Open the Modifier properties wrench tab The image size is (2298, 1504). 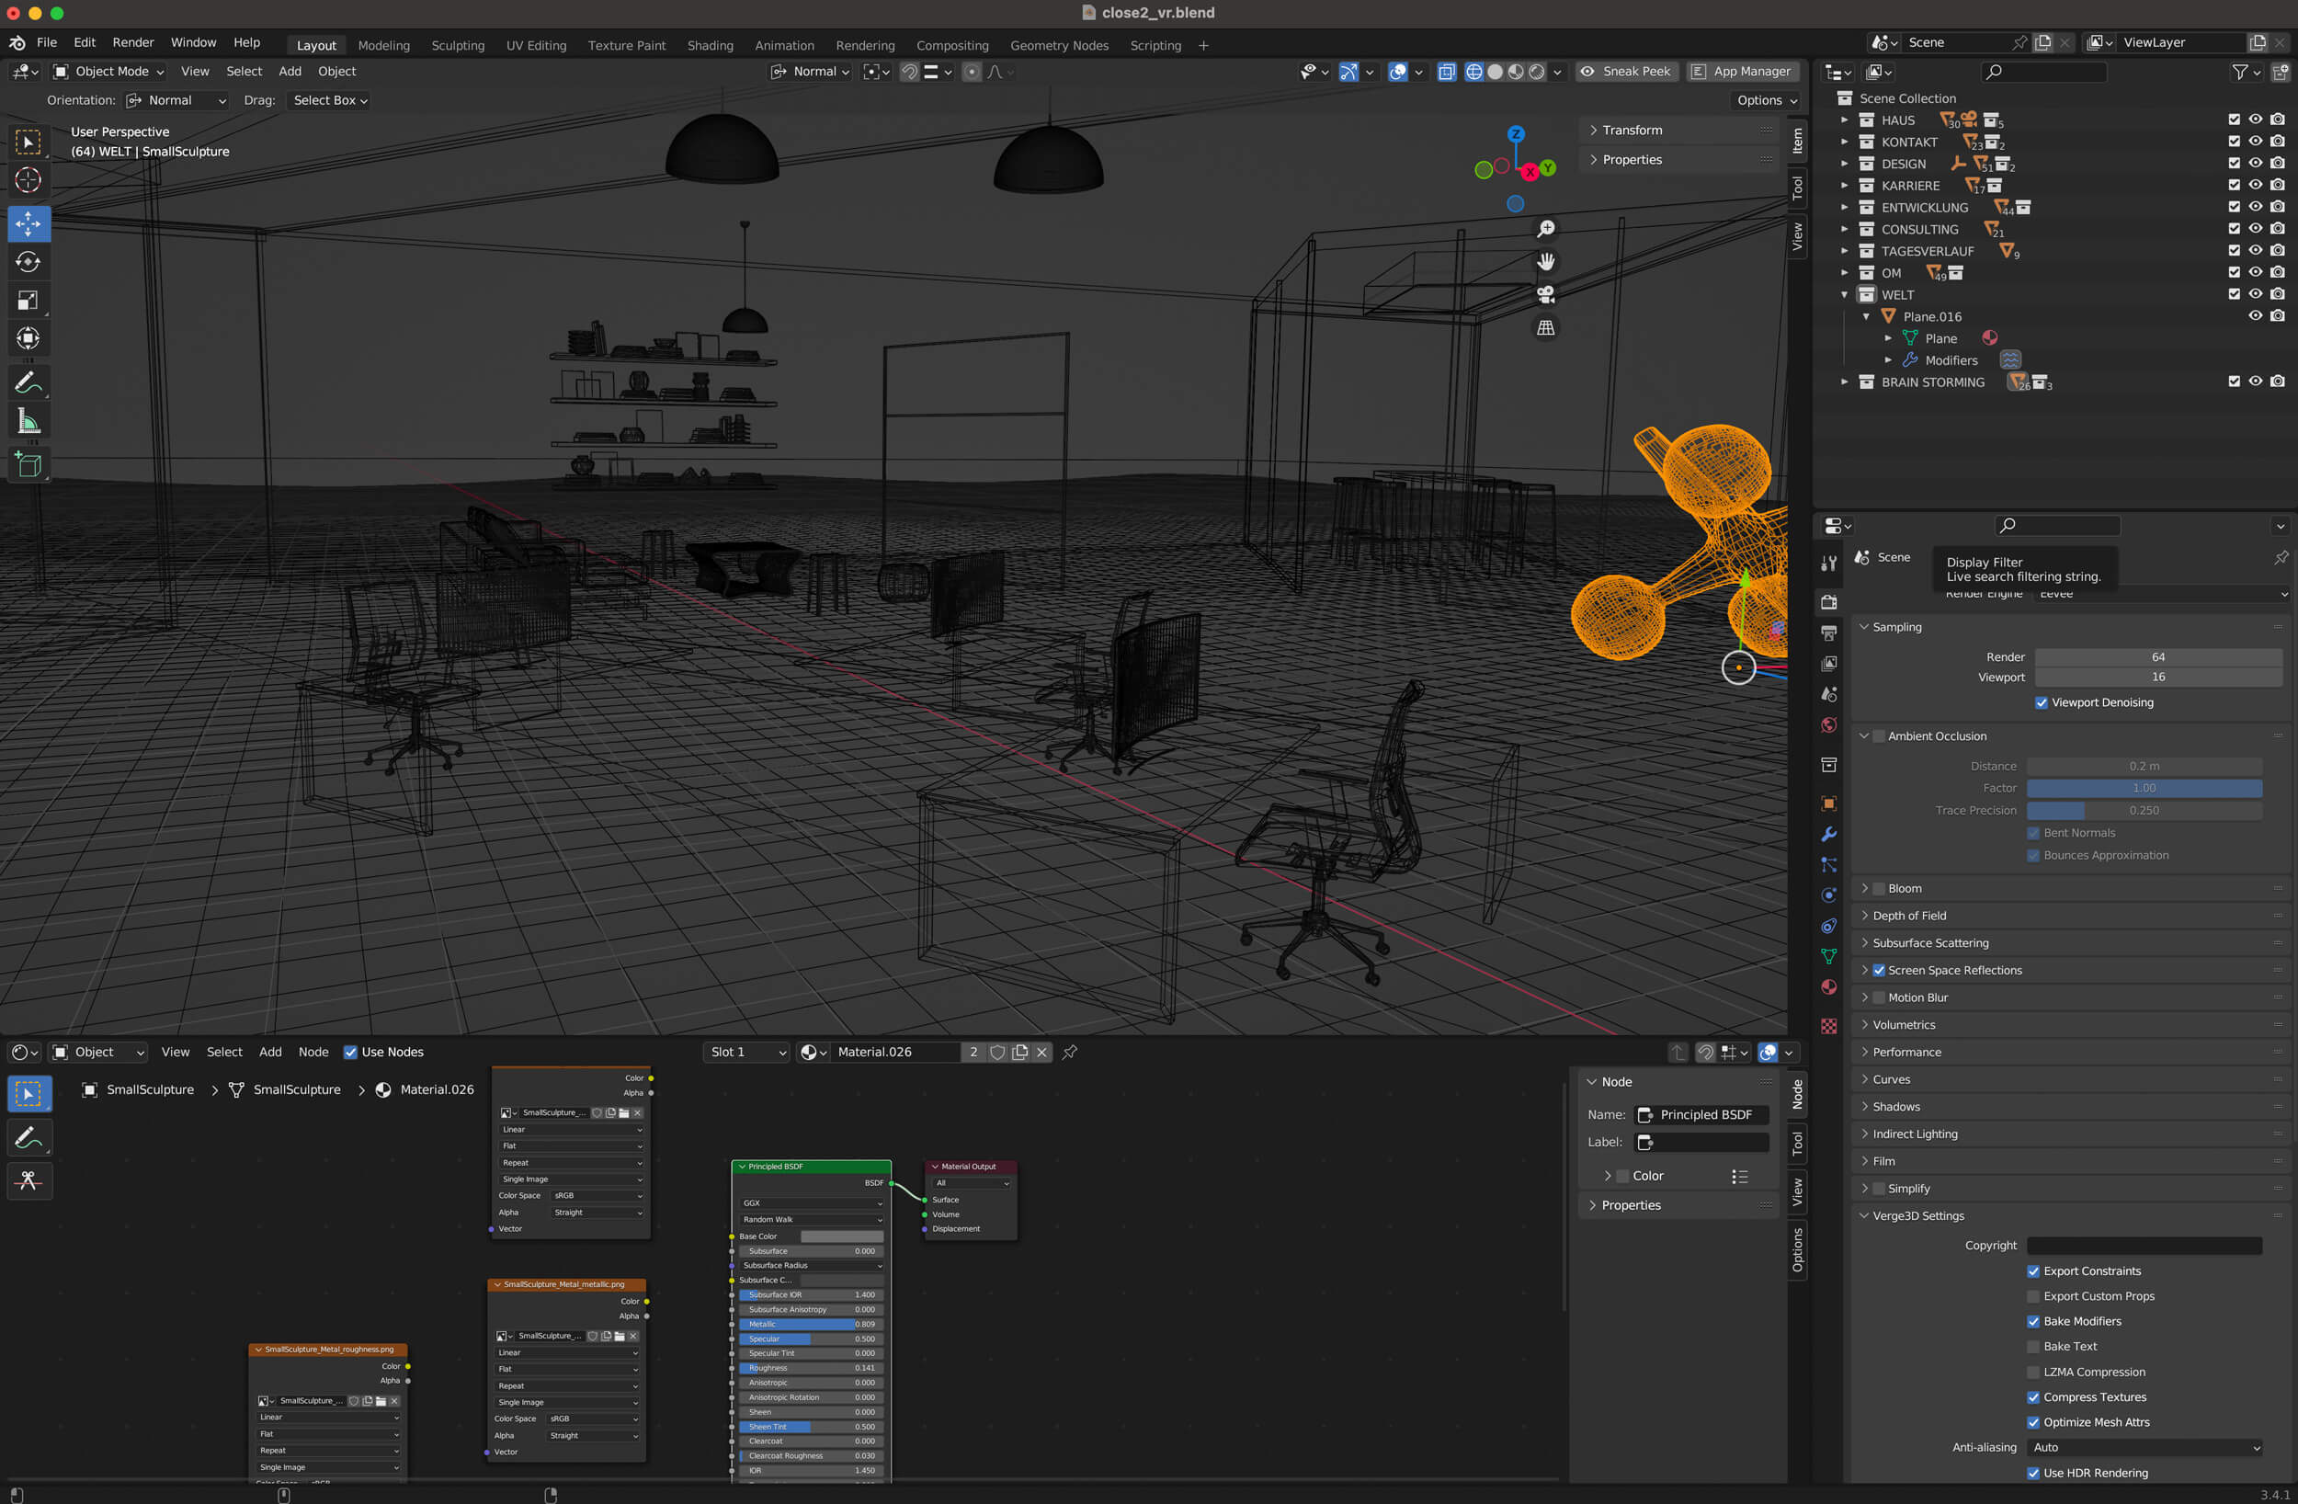[1828, 835]
